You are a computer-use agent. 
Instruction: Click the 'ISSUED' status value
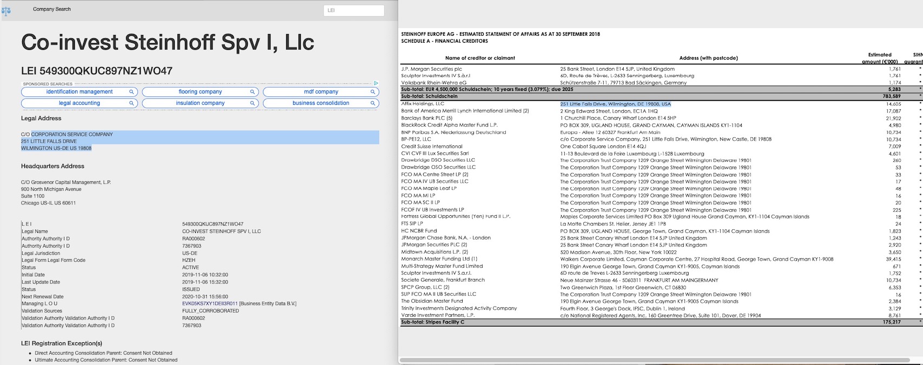191,289
